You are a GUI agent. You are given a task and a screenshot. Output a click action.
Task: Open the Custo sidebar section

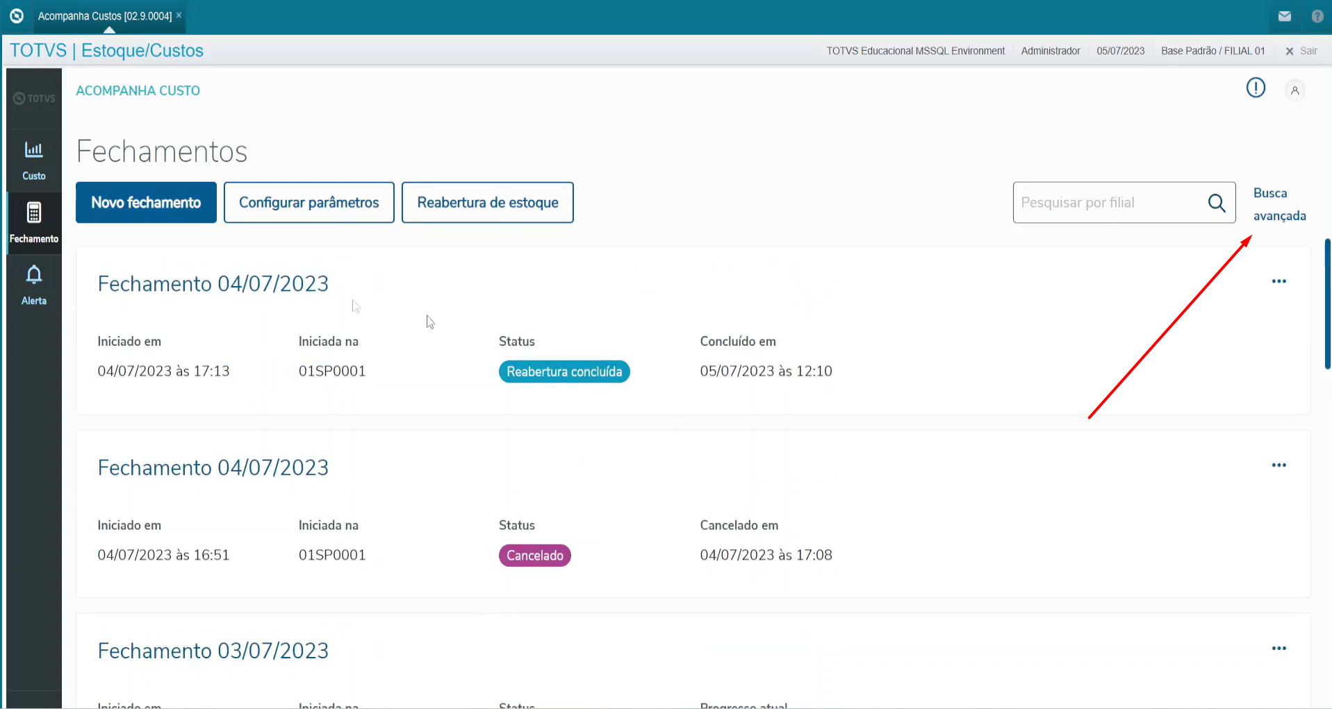(x=33, y=160)
